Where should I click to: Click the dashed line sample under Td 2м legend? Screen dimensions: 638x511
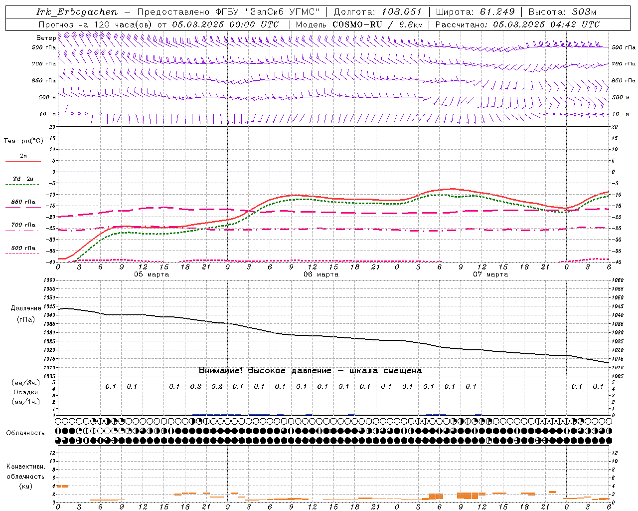(x=23, y=185)
